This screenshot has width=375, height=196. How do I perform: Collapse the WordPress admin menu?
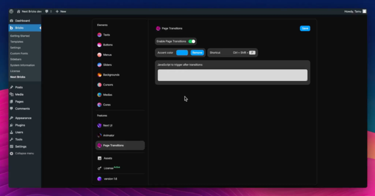click(22, 154)
